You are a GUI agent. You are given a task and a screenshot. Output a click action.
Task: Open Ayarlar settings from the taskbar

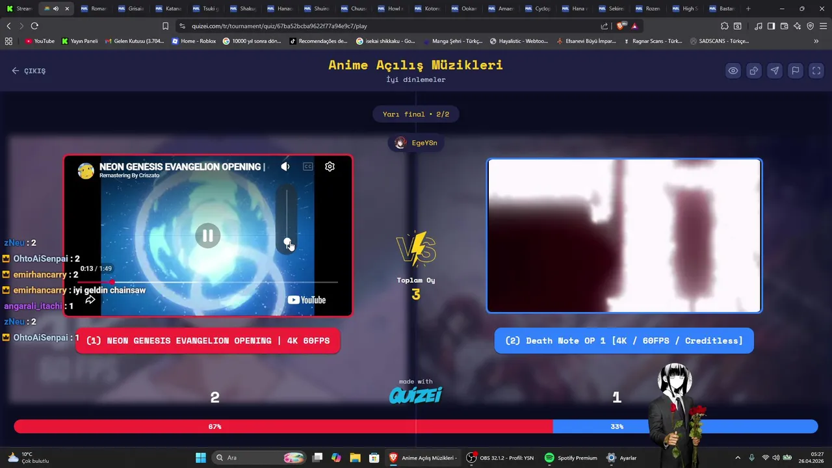point(621,458)
